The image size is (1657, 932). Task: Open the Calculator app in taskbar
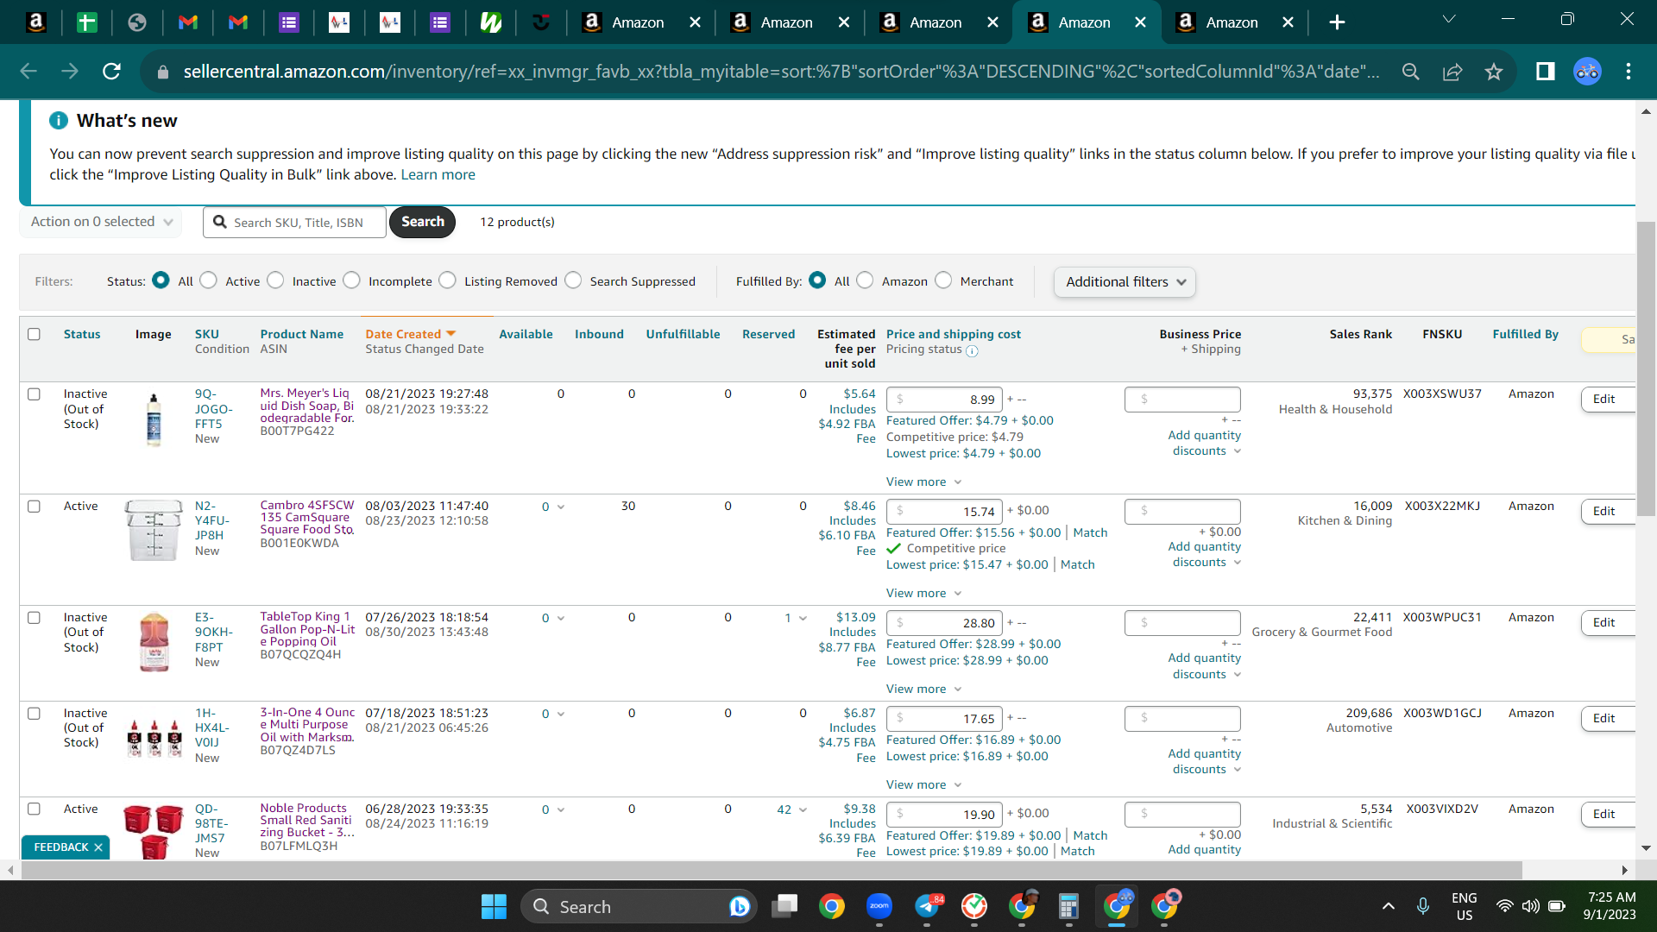(x=1068, y=906)
